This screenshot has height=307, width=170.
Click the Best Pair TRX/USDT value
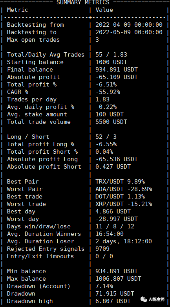[120, 182]
